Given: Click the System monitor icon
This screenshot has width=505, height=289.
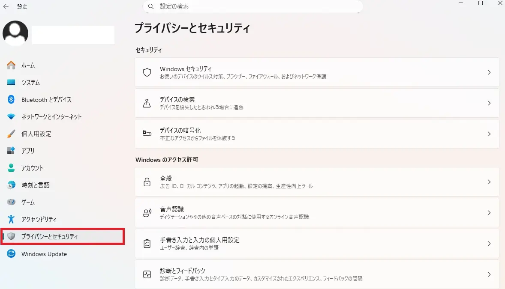Looking at the screenshot, I should tap(11, 82).
